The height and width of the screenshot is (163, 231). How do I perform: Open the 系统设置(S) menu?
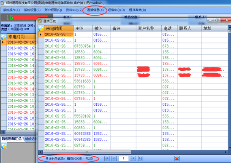coord(32,10)
